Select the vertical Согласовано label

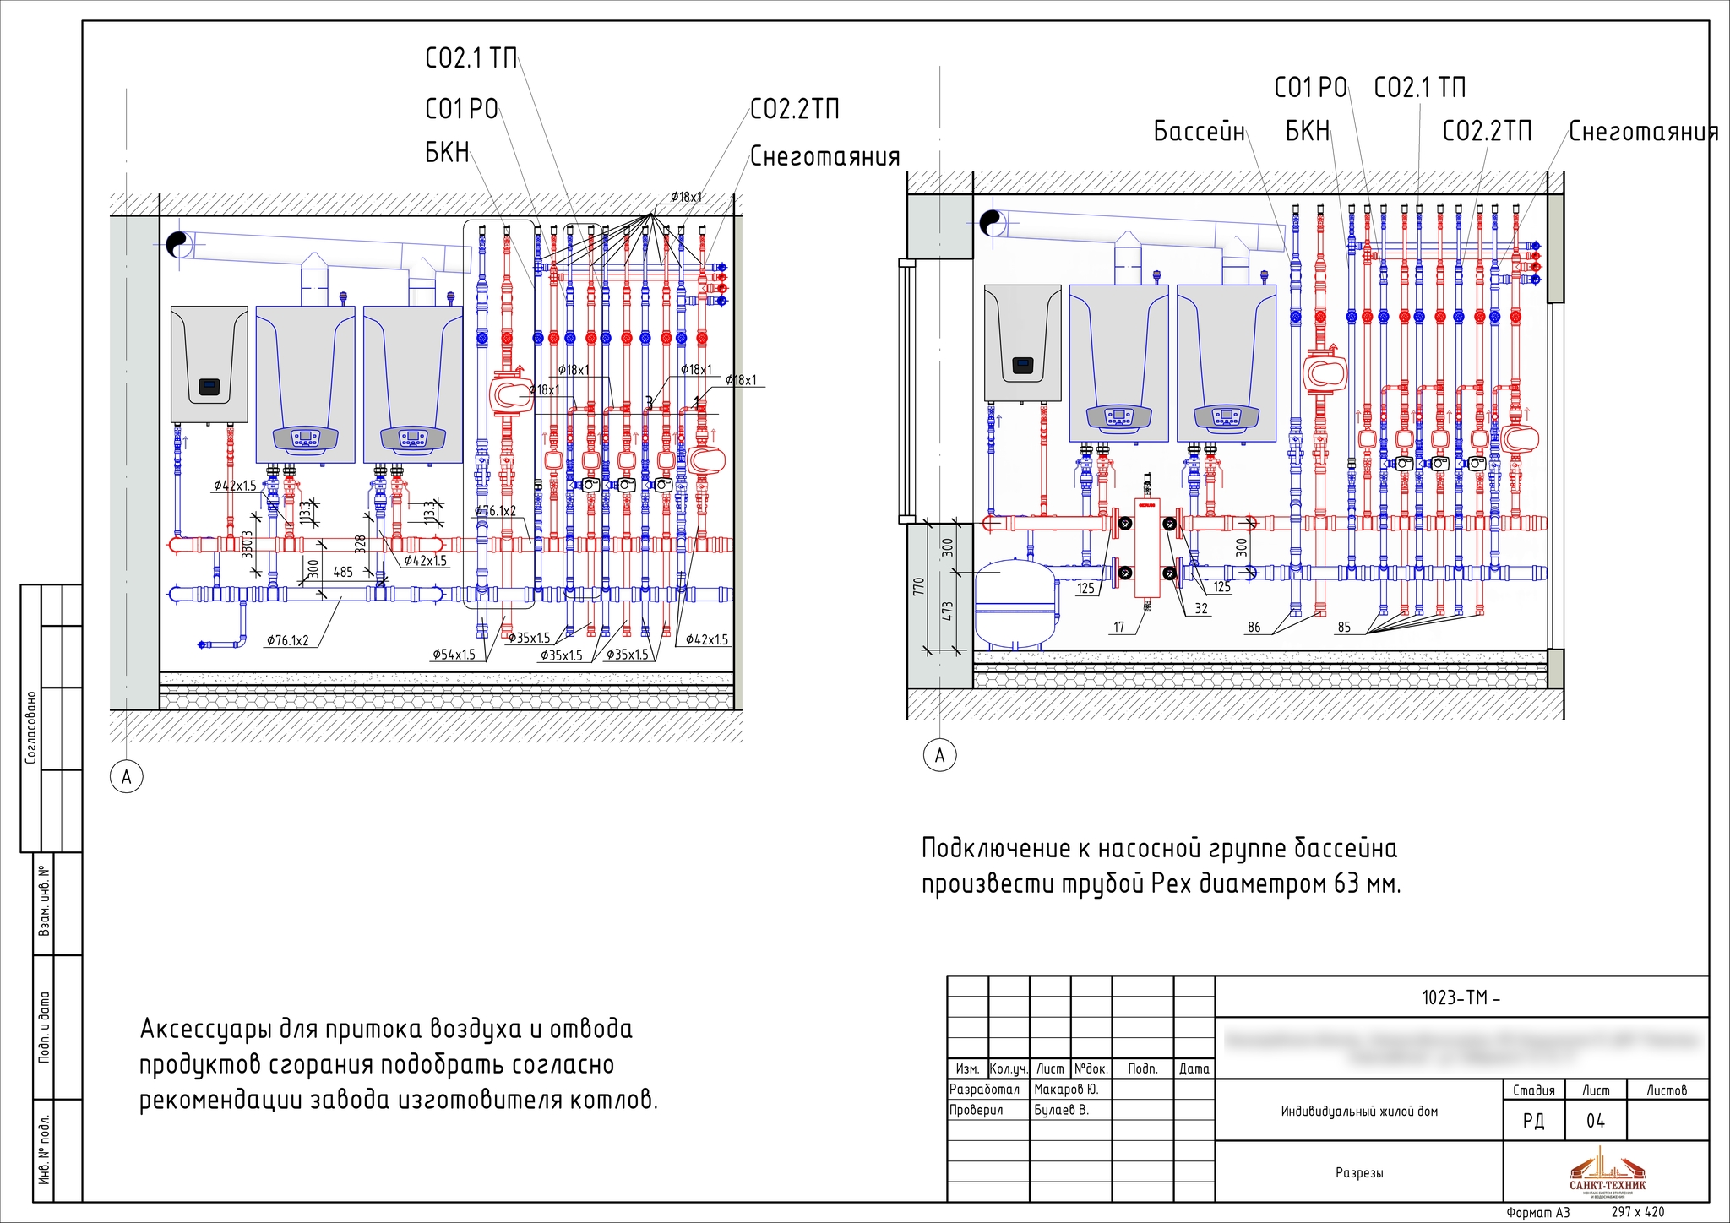point(31,728)
